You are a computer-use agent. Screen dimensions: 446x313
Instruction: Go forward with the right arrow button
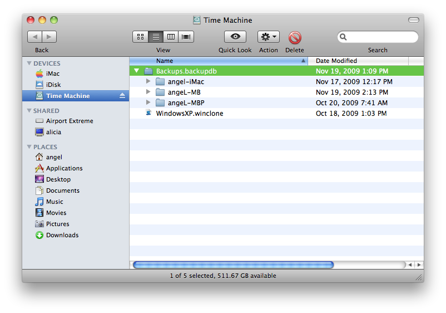[49, 37]
